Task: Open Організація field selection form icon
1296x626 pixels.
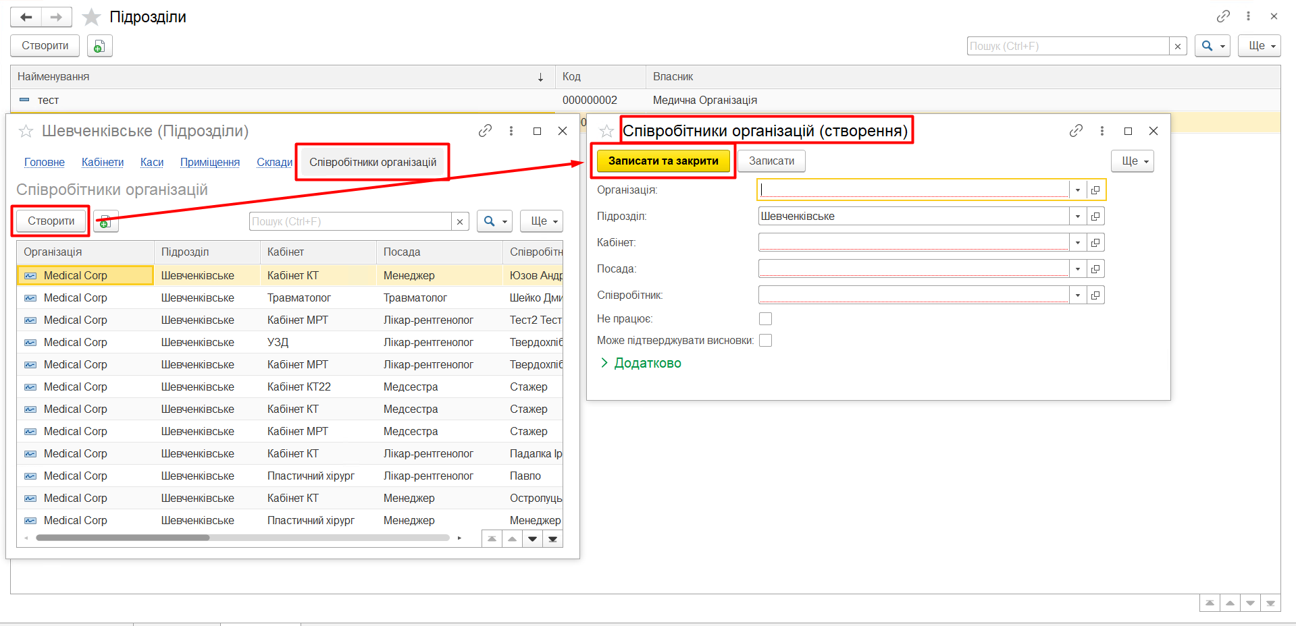Action: [x=1095, y=190]
